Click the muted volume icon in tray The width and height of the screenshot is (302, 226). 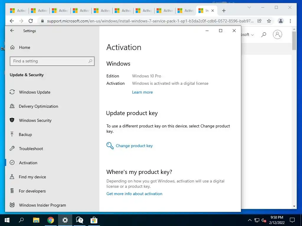(264, 220)
